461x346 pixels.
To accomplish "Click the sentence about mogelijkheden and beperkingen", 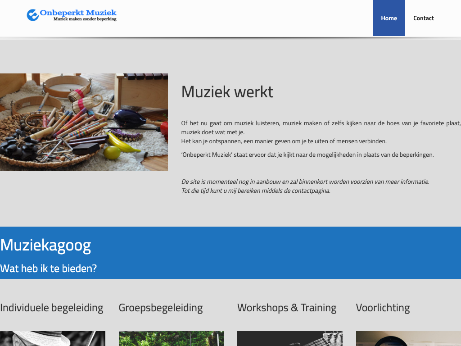I will [307, 155].
